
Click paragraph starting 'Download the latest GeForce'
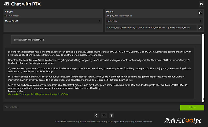tap(99, 62)
